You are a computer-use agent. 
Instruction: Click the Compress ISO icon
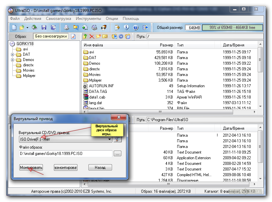76,27
